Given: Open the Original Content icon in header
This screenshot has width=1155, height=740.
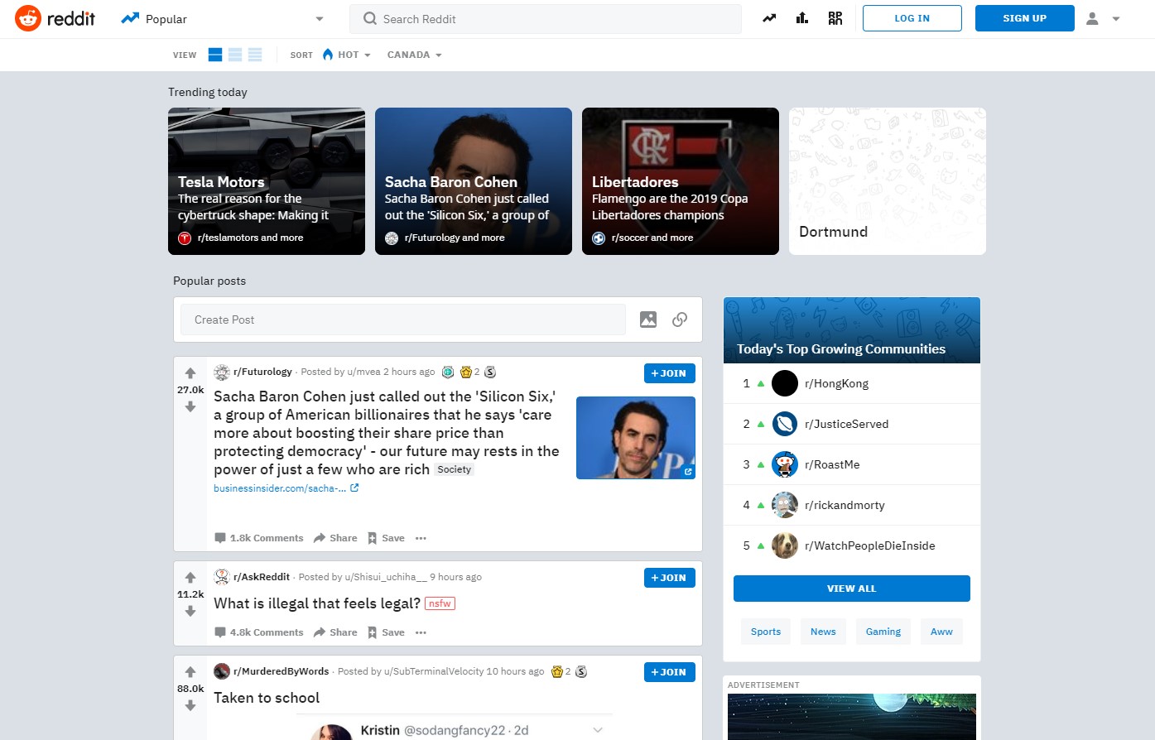Looking at the screenshot, I should pyautogui.click(x=835, y=18).
